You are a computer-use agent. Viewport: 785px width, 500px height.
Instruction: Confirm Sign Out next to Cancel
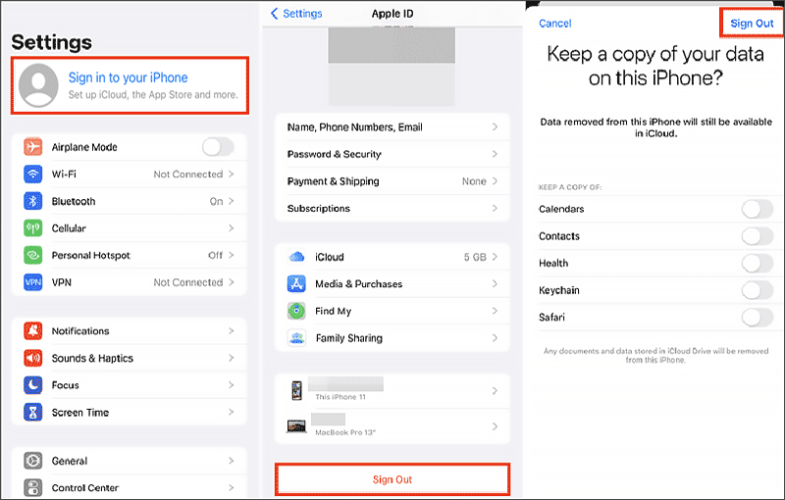pyautogui.click(x=752, y=24)
